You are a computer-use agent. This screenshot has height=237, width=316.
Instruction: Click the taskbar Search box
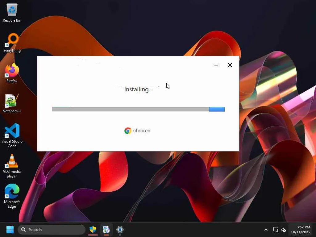(52, 230)
